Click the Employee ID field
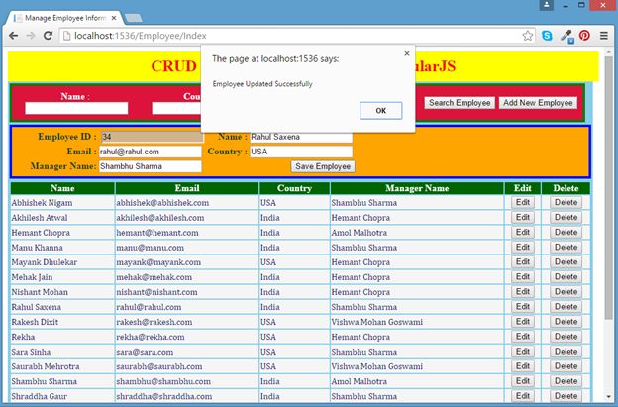Viewport: 618px width, 407px height. coord(153,137)
